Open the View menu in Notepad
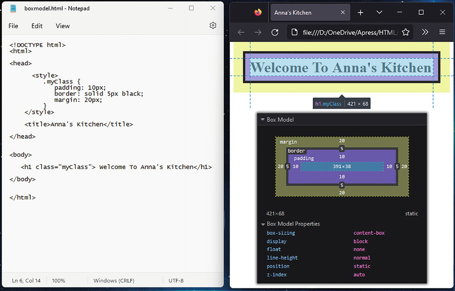The image size is (455, 291). click(x=63, y=26)
